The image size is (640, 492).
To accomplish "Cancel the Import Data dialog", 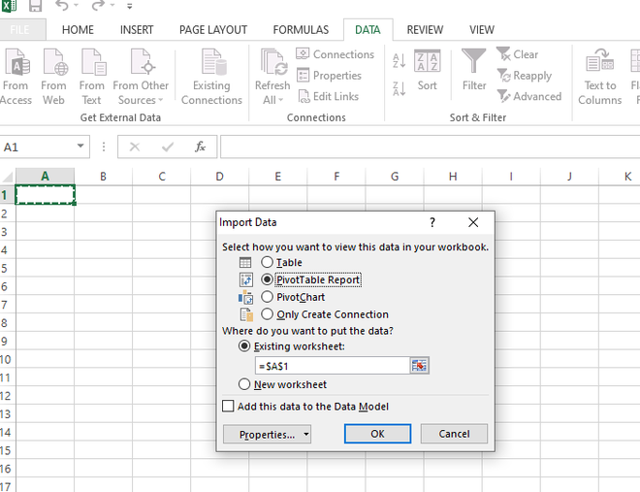I will click(454, 434).
